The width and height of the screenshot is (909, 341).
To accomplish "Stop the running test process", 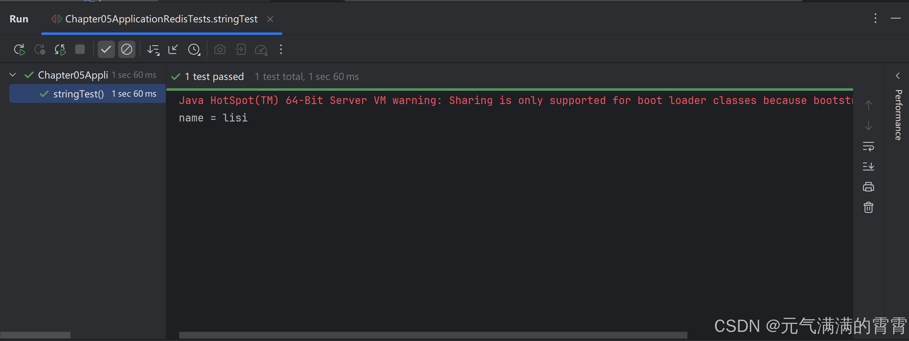I will coord(80,50).
